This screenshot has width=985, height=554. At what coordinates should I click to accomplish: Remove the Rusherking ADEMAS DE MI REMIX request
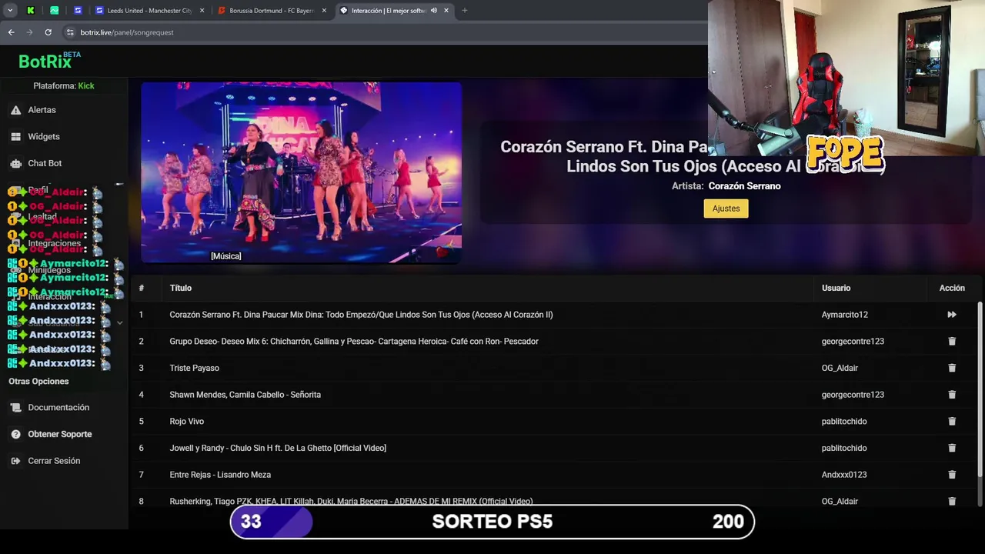coord(952,501)
